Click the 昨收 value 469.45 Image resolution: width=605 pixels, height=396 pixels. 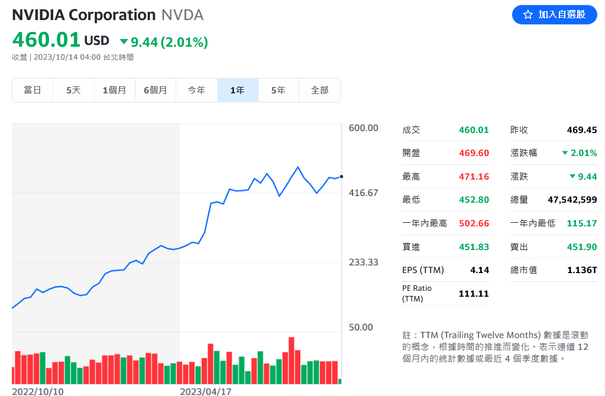point(582,130)
